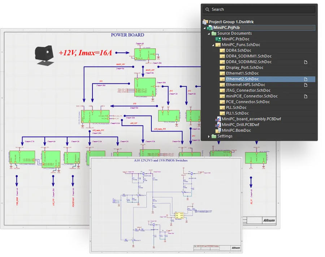
Task: Click the Ethernet1.SchDoc sheet icon
Action: coord(222,73)
